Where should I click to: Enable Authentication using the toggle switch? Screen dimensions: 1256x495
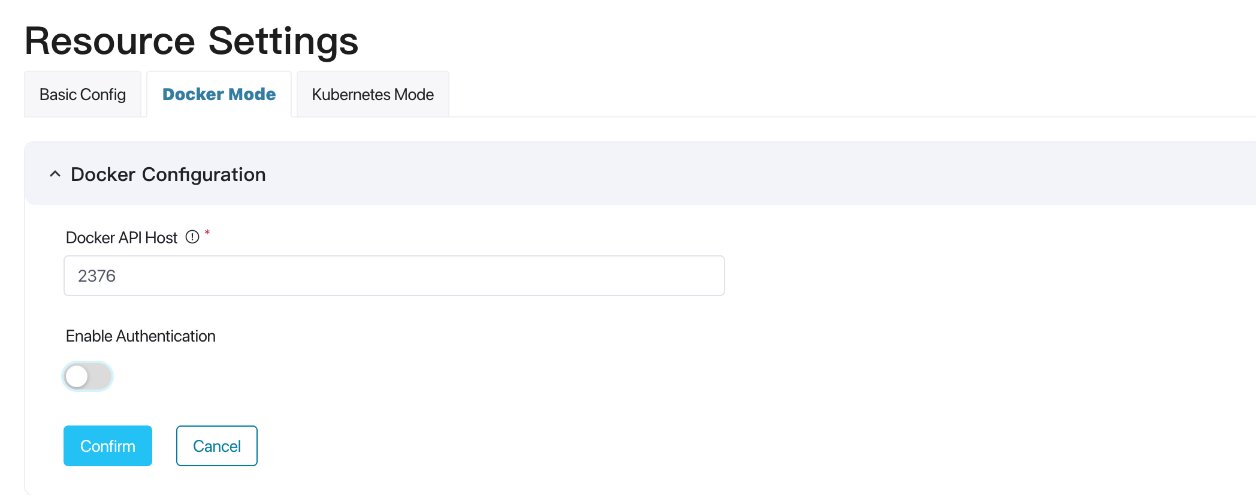(87, 377)
